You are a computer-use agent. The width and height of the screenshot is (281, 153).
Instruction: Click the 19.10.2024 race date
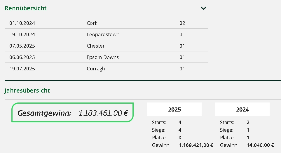pyautogui.click(x=22, y=34)
